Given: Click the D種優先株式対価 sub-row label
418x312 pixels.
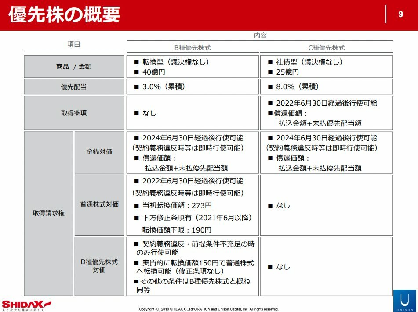Looking at the screenshot, I should tap(99, 266).
